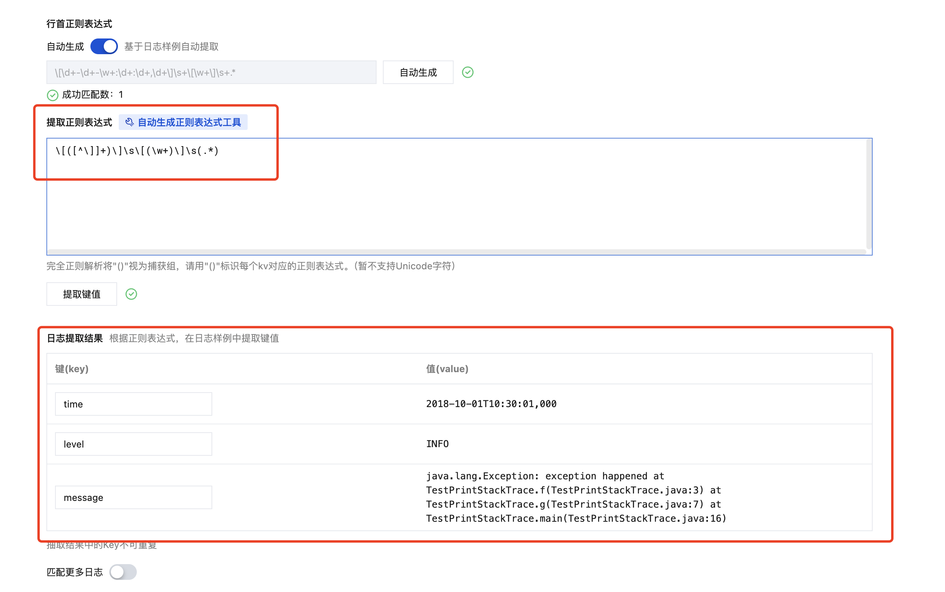This screenshot has width=945, height=592.
Task: Click the 键(key) column header
Action: [72, 369]
